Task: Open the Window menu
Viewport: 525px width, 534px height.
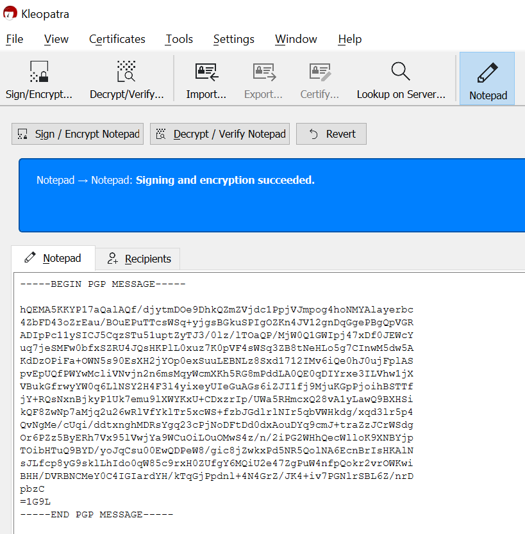Action: tap(296, 39)
